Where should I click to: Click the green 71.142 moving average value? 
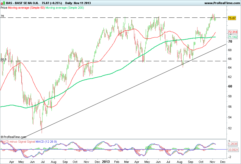click(233, 37)
